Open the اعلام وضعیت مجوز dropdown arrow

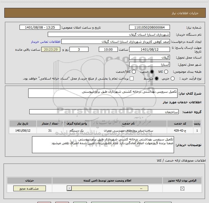click(x=69, y=188)
